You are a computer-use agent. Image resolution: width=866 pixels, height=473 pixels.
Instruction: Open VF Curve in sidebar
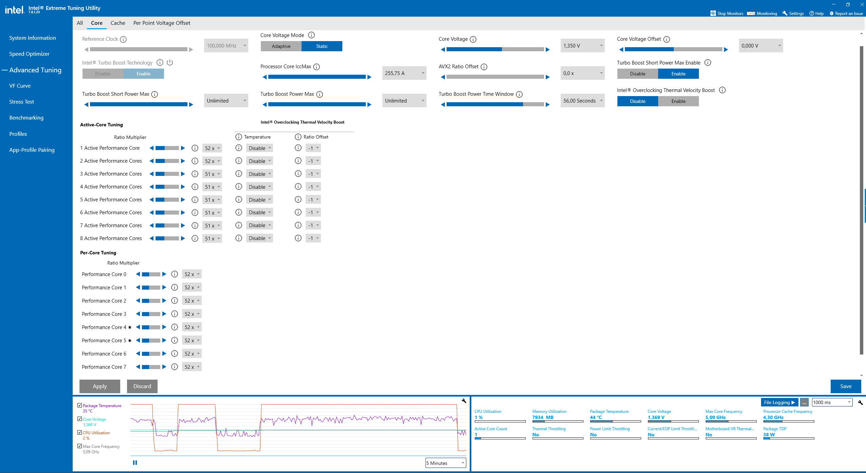tap(20, 86)
